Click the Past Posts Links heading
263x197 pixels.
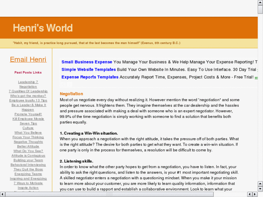point(28,72)
